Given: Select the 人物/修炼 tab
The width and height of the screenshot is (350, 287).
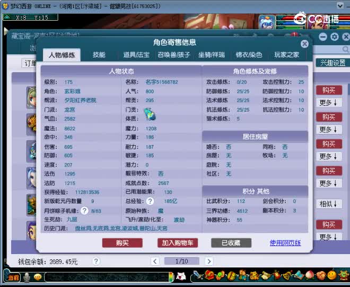Looking at the screenshot, I should [x=62, y=55].
